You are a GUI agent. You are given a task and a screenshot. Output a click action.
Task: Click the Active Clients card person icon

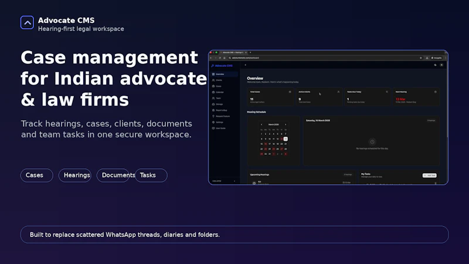click(x=338, y=92)
